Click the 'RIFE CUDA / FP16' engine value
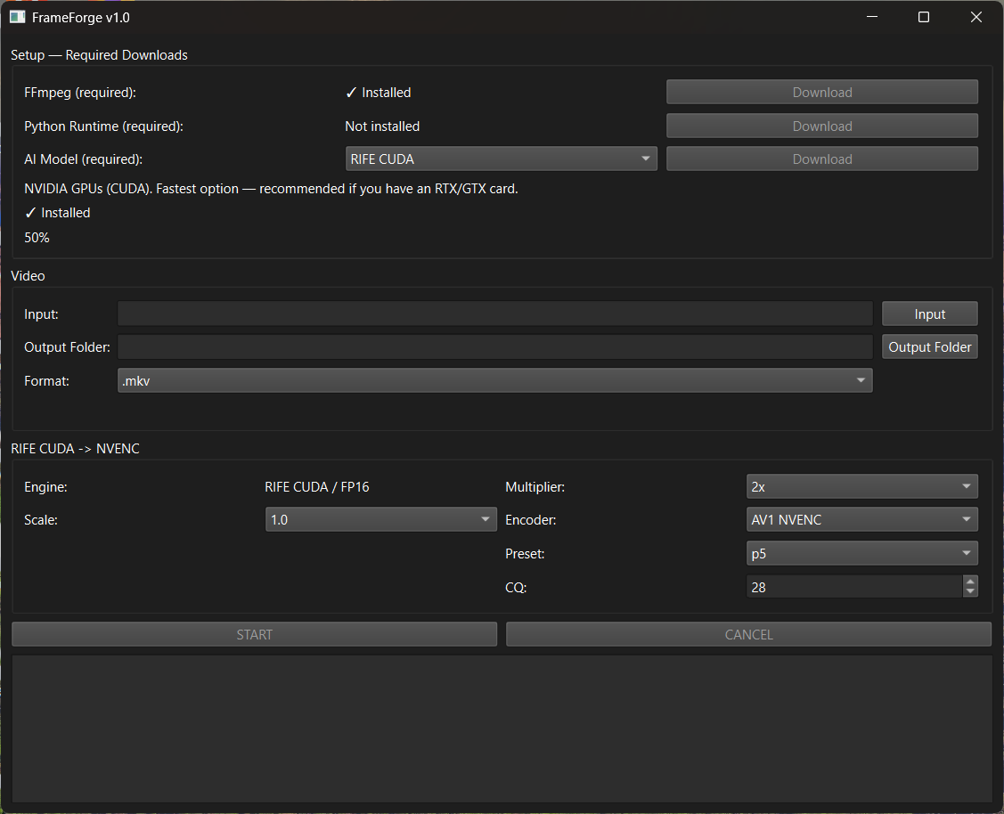 (317, 487)
